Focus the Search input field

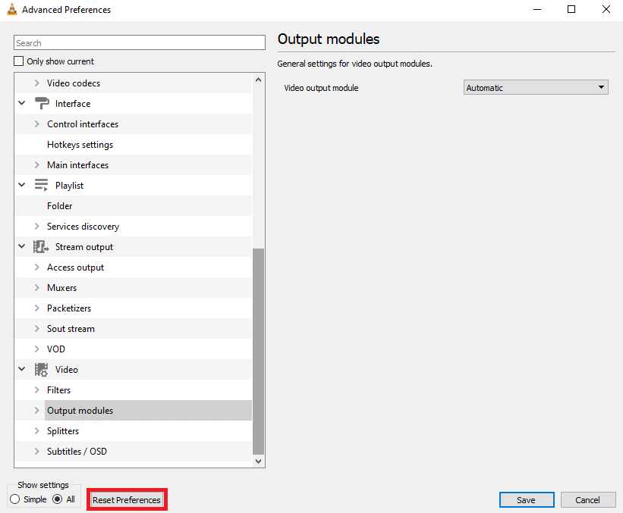140,42
